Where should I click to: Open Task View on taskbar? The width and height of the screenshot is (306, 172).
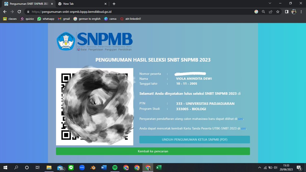(37, 167)
